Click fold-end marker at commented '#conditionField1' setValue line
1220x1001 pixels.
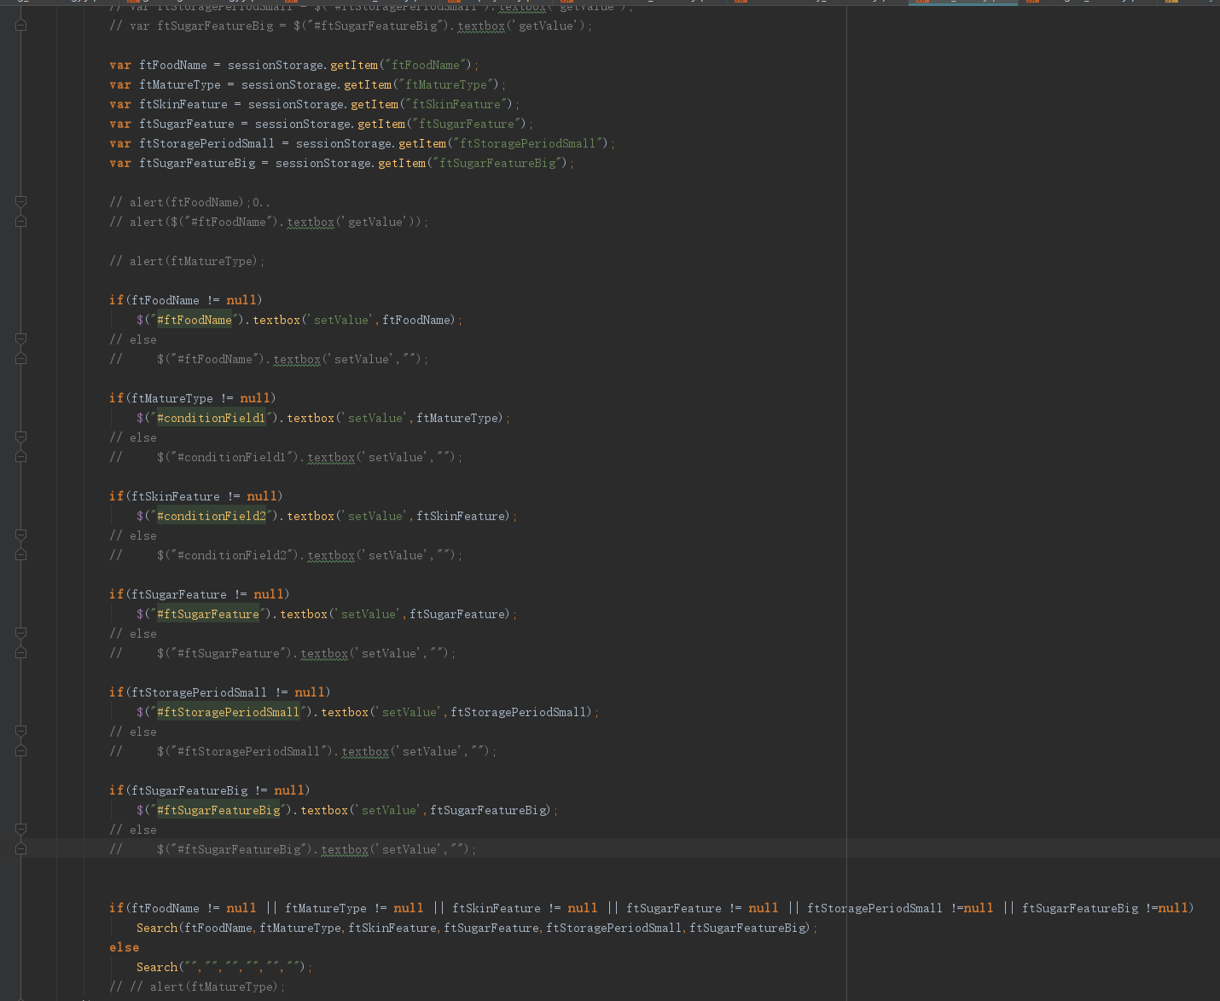pos(21,457)
